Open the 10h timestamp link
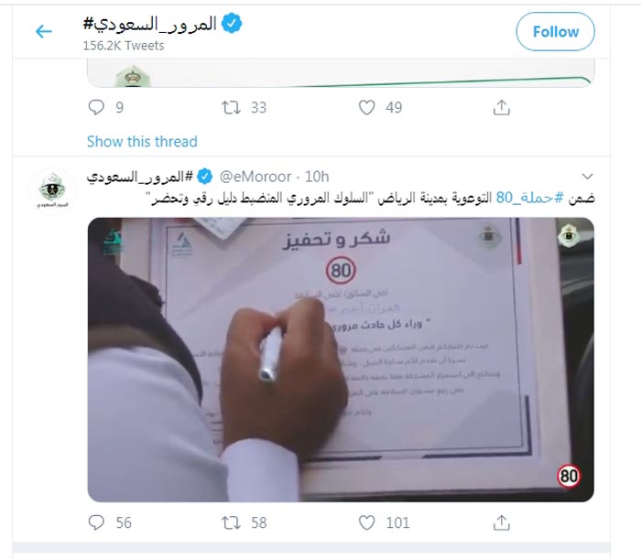 [317, 177]
